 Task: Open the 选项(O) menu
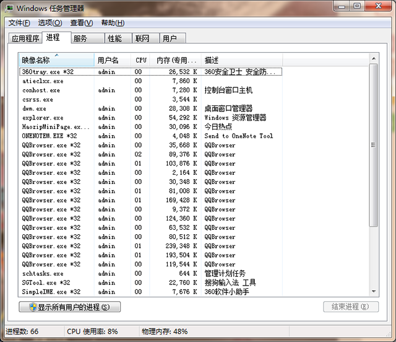(49, 23)
